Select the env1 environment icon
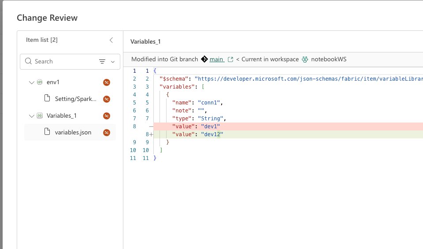The height and width of the screenshot is (249, 423). pos(40,82)
